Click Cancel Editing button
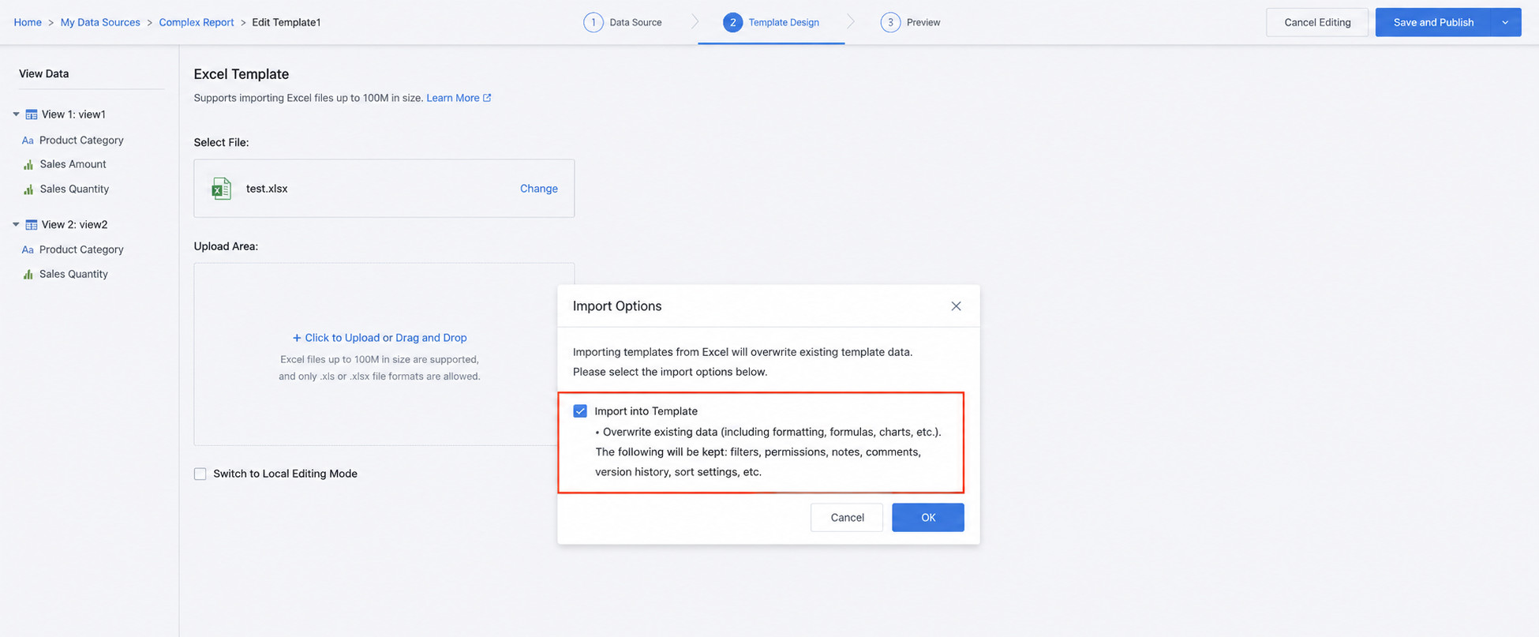1539x637 pixels. (1317, 22)
